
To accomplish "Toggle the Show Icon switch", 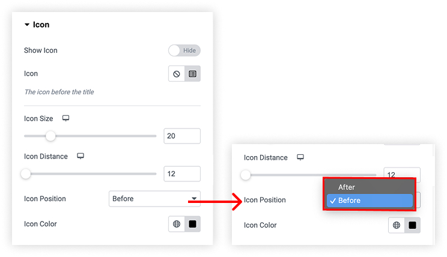I will click(x=184, y=50).
